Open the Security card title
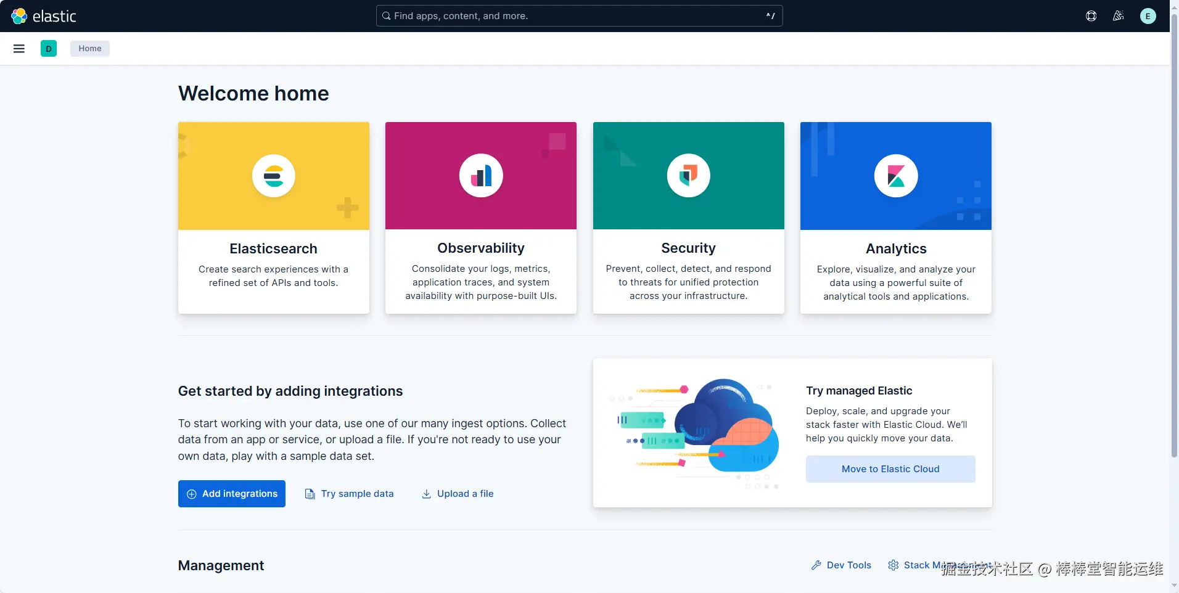 pos(689,248)
